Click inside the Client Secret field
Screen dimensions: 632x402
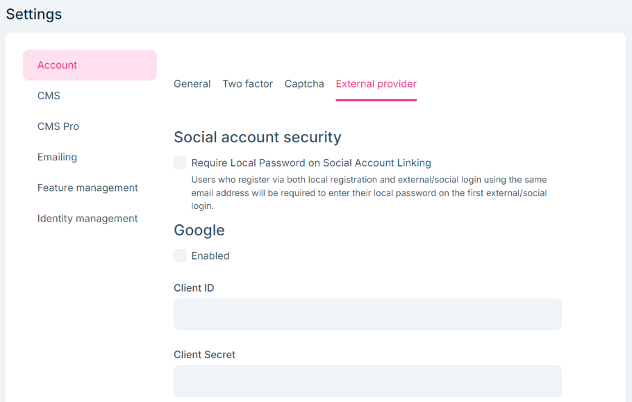[x=367, y=380]
